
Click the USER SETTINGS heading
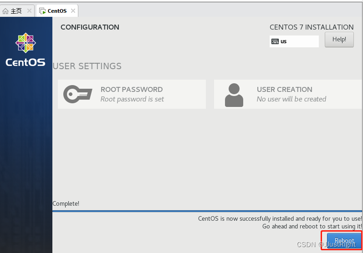(x=87, y=66)
